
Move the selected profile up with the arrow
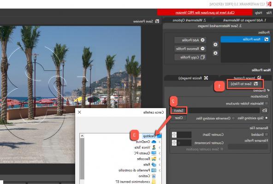pos(215,45)
